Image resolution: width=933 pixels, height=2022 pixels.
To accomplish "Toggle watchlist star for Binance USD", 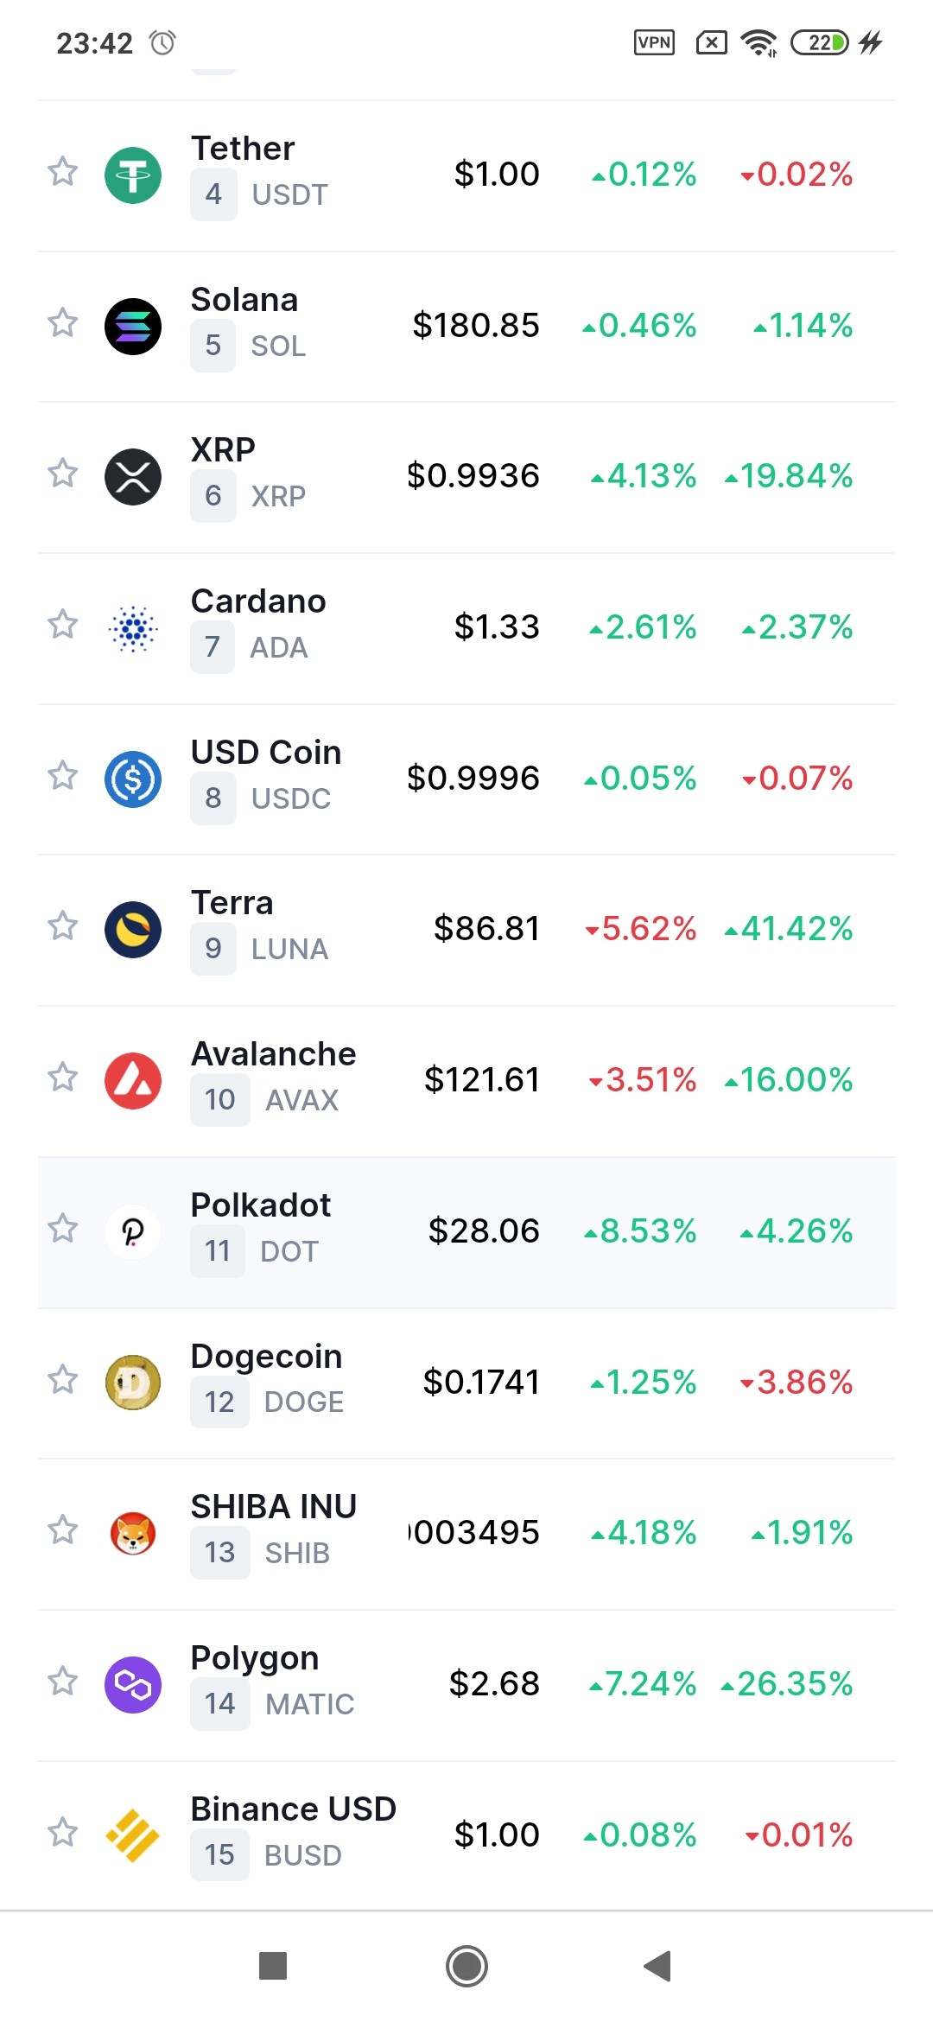I will click(62, 1832).
